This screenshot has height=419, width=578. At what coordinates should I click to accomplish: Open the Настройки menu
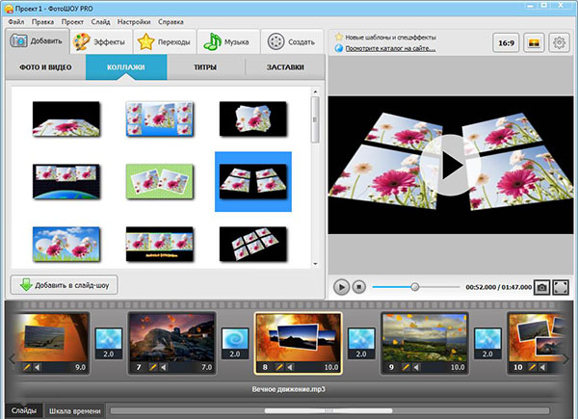[134, 22]
